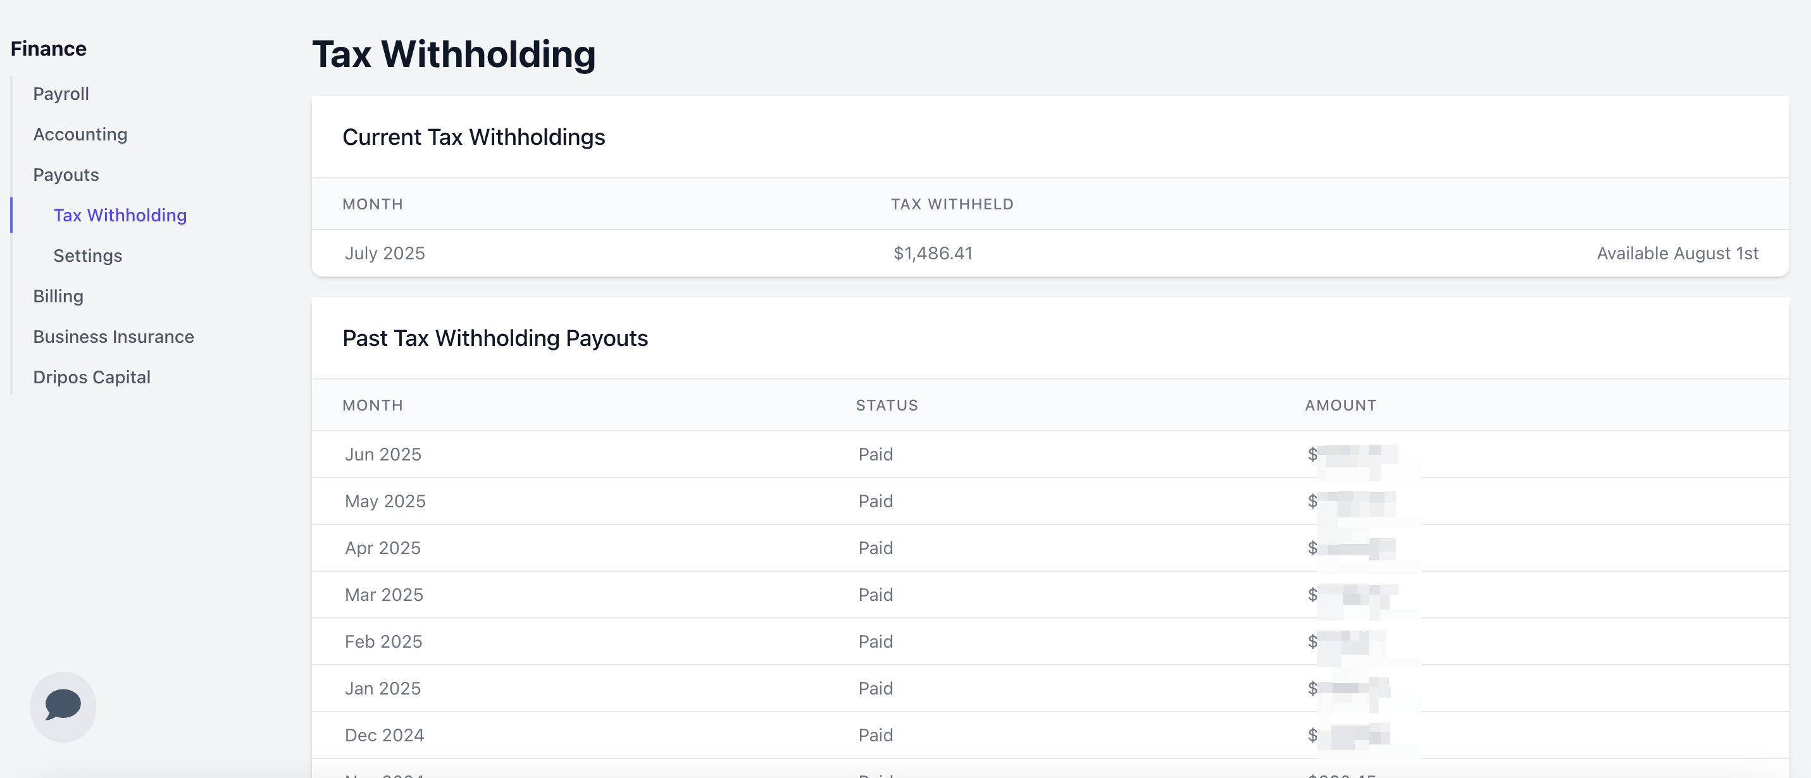Select the May 2025 payout row

click(x=1050, y=501)
